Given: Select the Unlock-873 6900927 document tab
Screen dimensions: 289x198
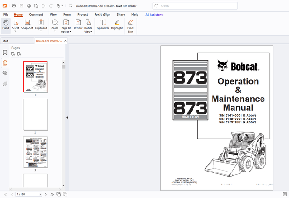Looking at the screenshot, I should 49,41.
